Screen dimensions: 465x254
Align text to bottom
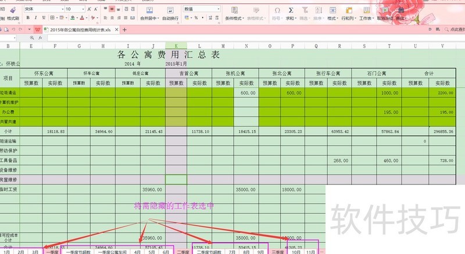tap(119, 9)
